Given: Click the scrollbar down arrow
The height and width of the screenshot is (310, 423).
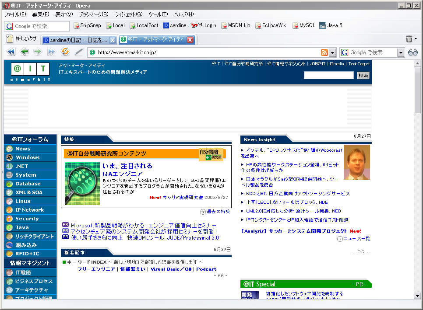Looking at the screenshot, I should [417, 296].
